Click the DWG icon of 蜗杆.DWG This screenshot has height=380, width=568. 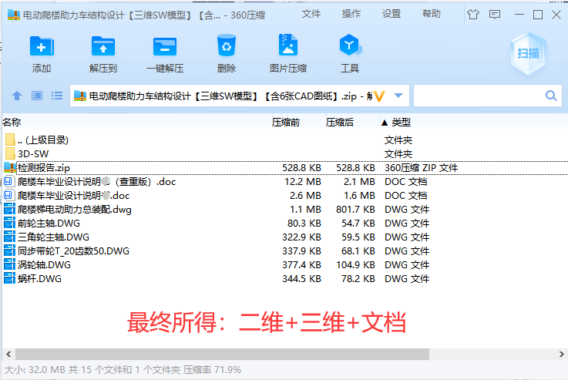click(x=9, y=278)
